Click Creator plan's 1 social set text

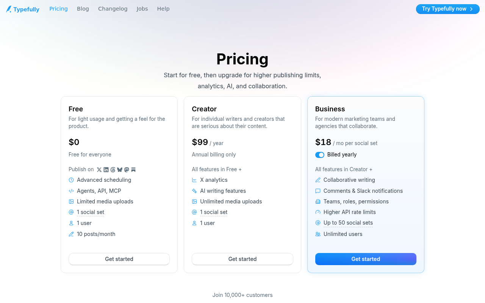click(x=214, y=212)
